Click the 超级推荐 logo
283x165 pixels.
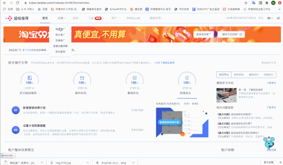coord(17,18)
